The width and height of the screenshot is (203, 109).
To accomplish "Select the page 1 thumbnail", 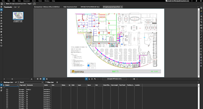I will (x=18, y=15).
